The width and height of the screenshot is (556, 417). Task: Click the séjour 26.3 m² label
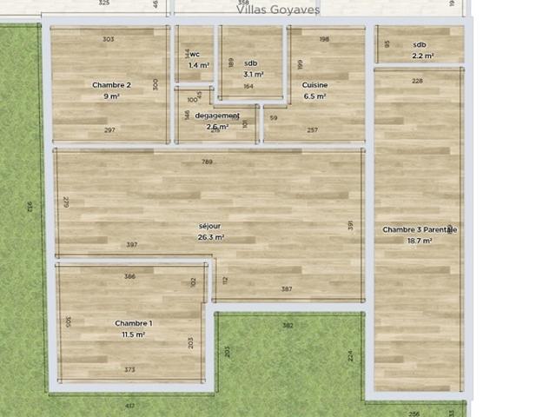click(x=210, y=232)
